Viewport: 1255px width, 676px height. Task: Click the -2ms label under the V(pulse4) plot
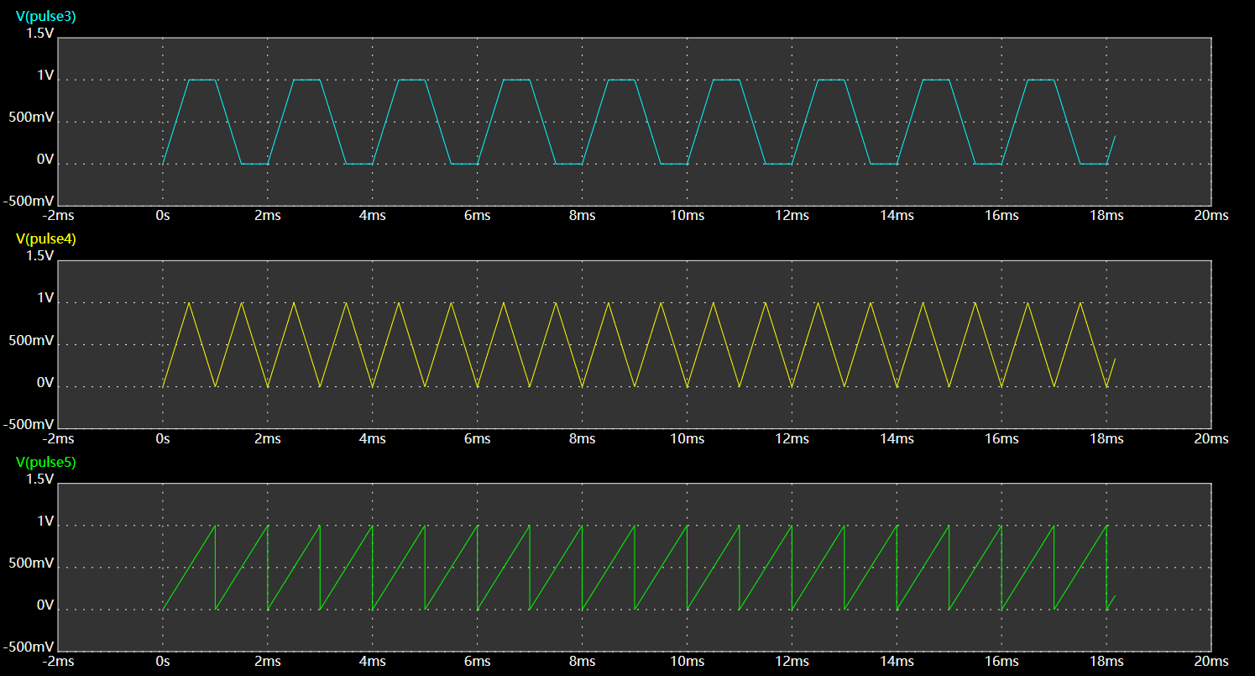point(58,438)
